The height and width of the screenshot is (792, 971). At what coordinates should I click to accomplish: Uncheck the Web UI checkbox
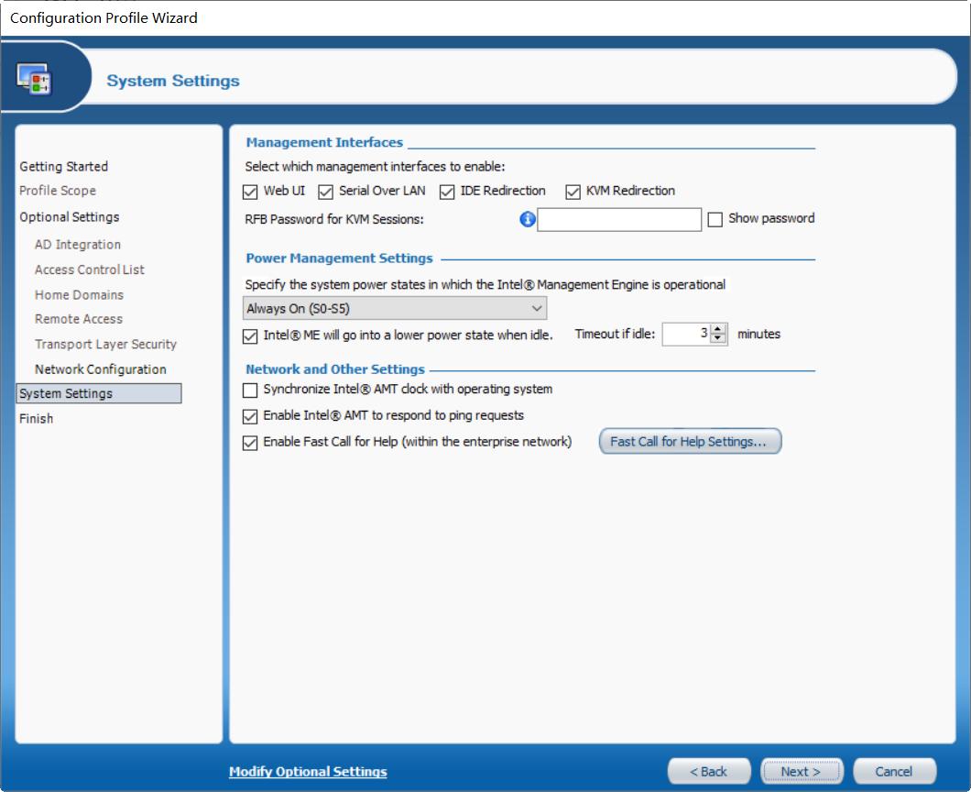250,192
